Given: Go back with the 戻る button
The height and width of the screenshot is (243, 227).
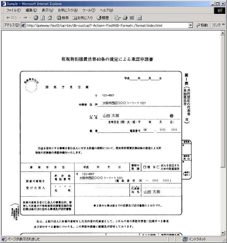Looking at the screenshot, I should pos(12,18).
